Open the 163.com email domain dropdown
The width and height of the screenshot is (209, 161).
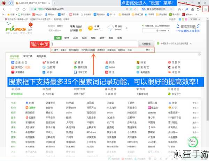pos(169,30)
